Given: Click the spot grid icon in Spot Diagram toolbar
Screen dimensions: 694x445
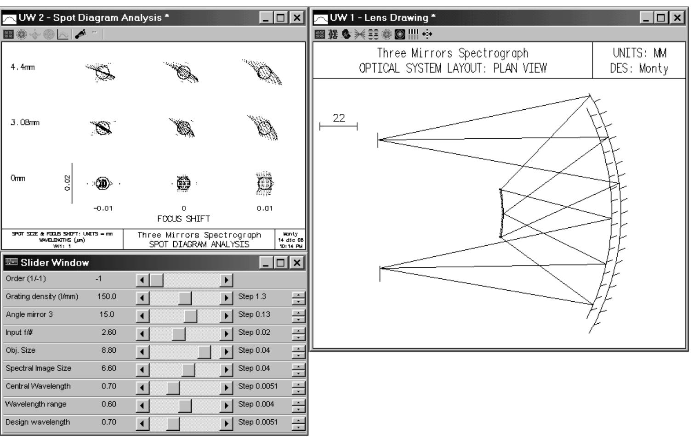Looking at the screenshot, I should [x=8, y=34].
